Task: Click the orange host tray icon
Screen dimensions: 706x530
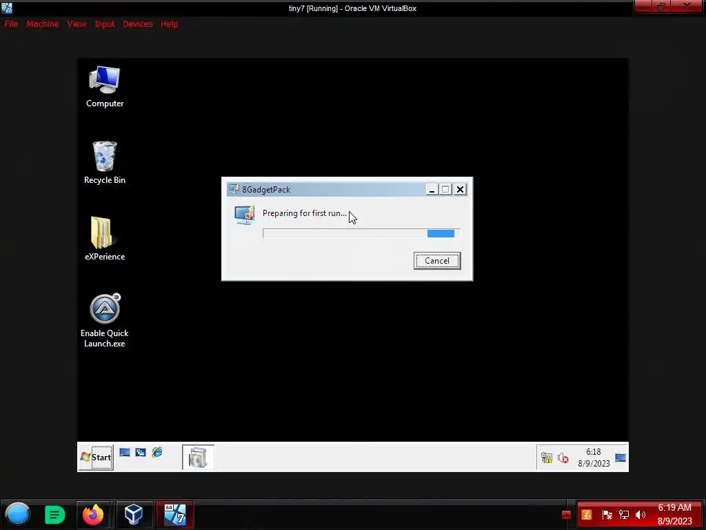Action: click(586, 515)
